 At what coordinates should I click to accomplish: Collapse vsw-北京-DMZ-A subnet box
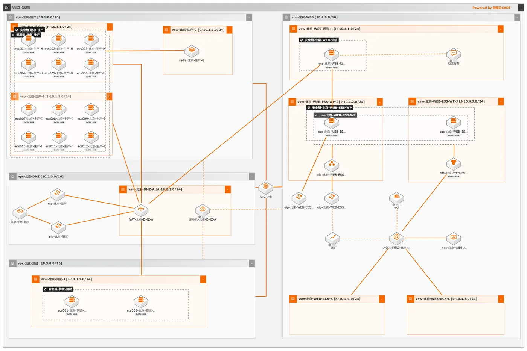coord(228,189)
